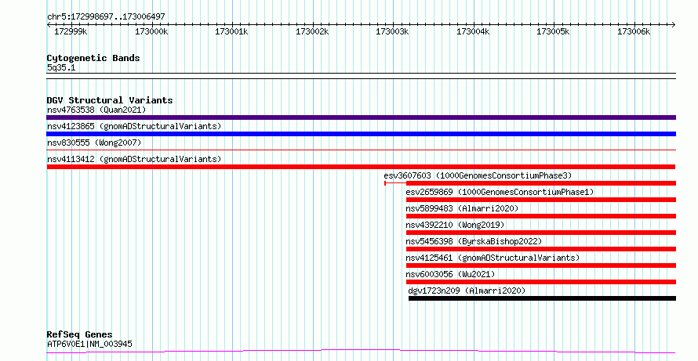Click the 173001k ruler position
This screenshot has width=698, height=361.
click(231, 32)
